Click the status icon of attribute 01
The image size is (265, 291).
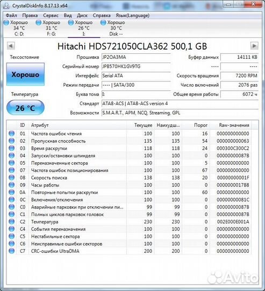(11, 134)
